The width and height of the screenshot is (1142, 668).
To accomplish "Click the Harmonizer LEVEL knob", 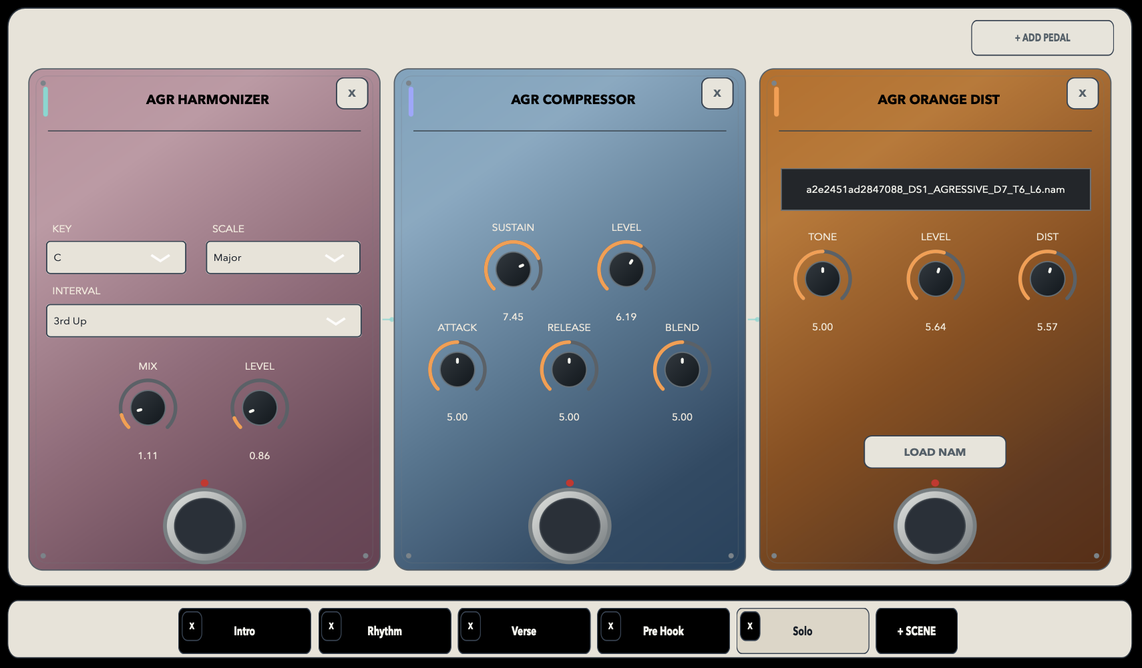I will (x=260, y=408).
